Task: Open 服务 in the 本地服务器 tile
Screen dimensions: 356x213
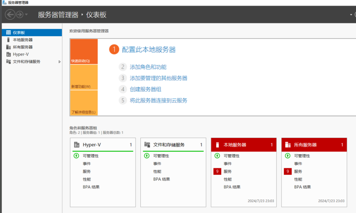Action: (227, 171)
